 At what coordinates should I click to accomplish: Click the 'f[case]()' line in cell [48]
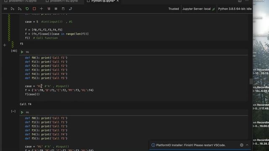pyautogui.click(x=32, y=94)
